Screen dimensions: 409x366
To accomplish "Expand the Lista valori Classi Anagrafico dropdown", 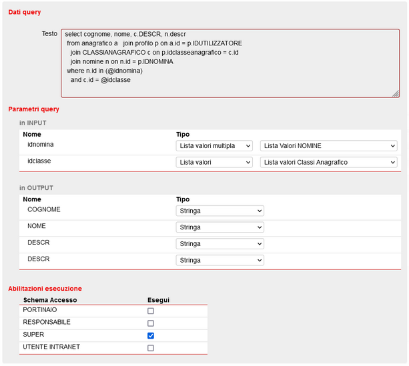I will [329, 162].
